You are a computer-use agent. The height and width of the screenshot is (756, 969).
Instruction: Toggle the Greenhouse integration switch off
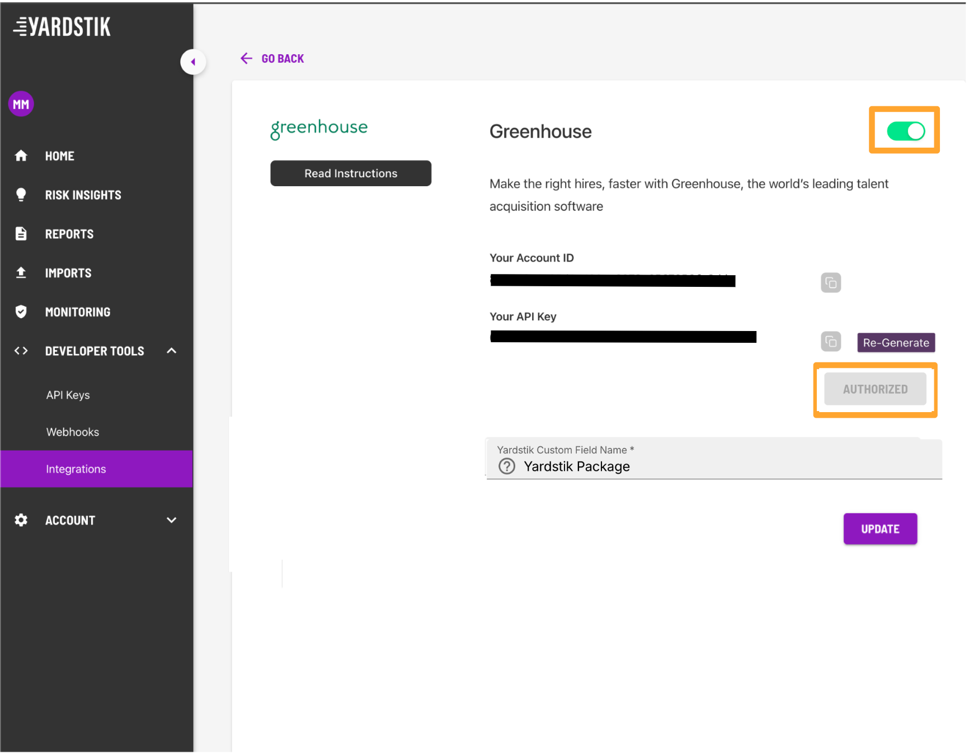[x=906, y=131]
